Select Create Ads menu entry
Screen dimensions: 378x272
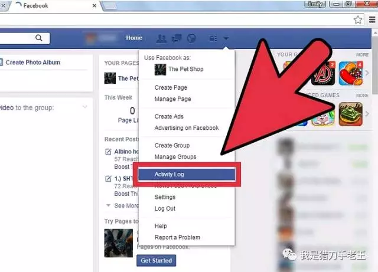click(169, 116)
